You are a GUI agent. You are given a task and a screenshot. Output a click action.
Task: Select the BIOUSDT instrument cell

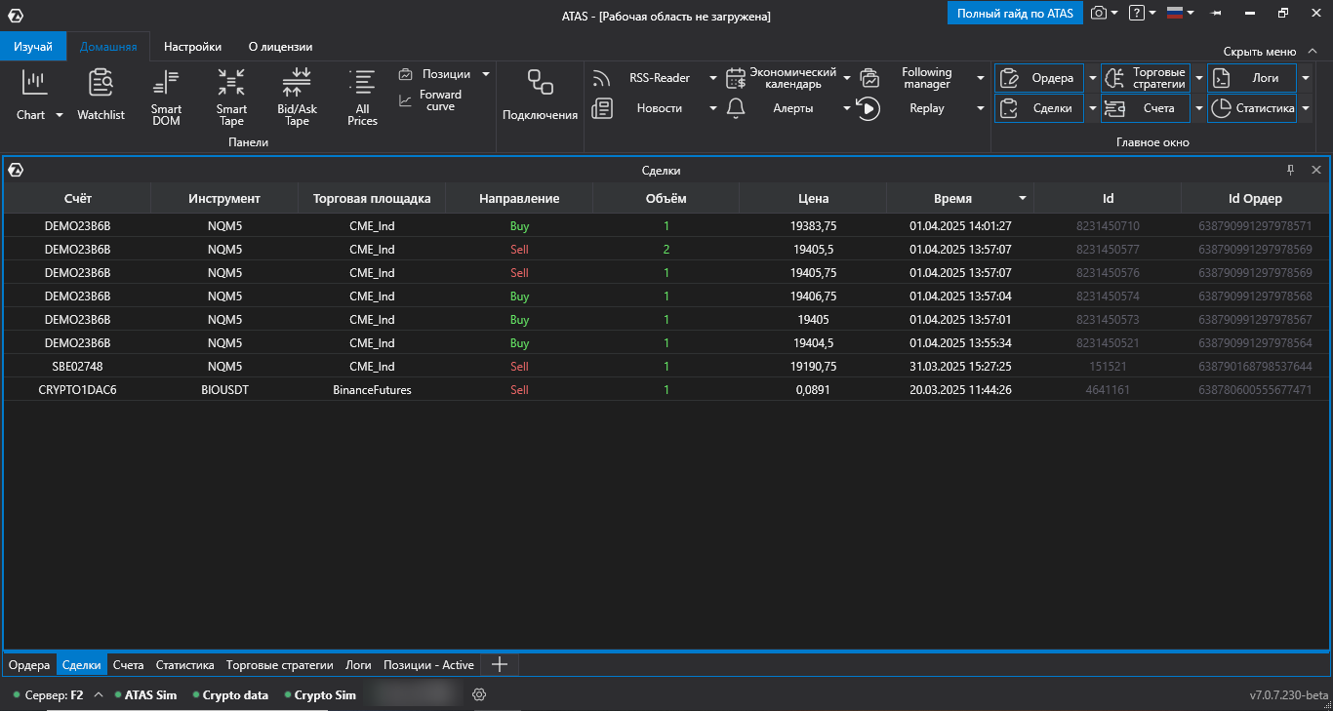pyautogui.click(x=224, y=390)
